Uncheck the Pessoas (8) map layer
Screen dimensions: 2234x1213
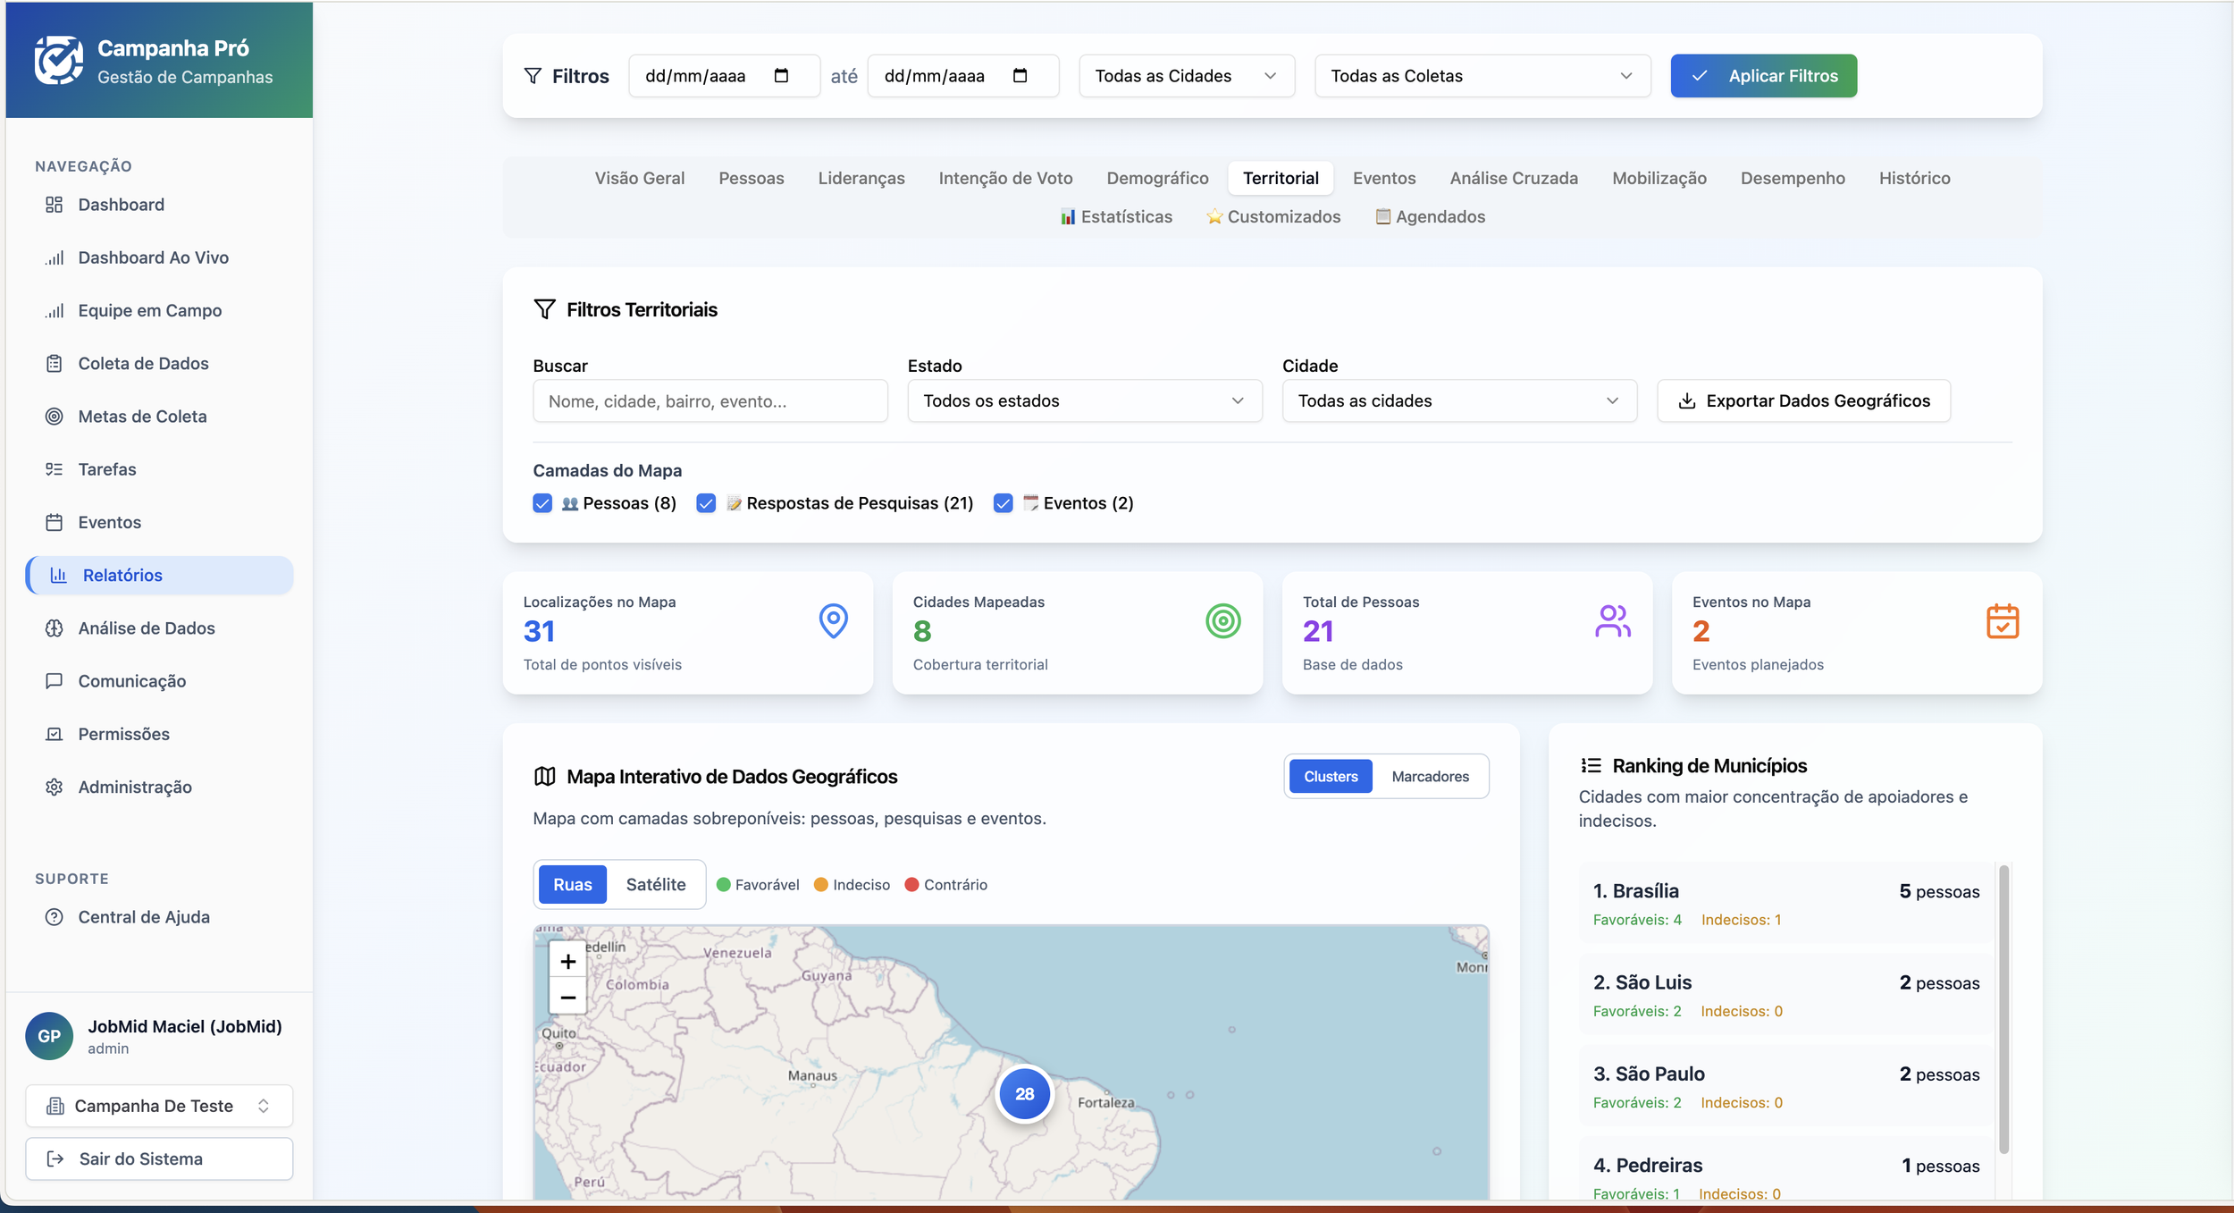[542, 503]
